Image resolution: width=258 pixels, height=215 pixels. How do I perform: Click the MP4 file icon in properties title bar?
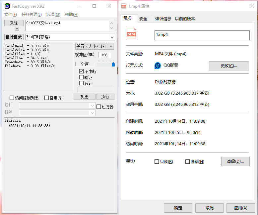click(x=124, y=6)
